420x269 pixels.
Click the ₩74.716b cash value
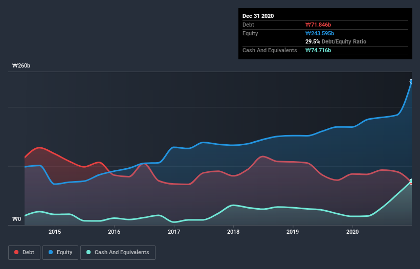point(318,50)
